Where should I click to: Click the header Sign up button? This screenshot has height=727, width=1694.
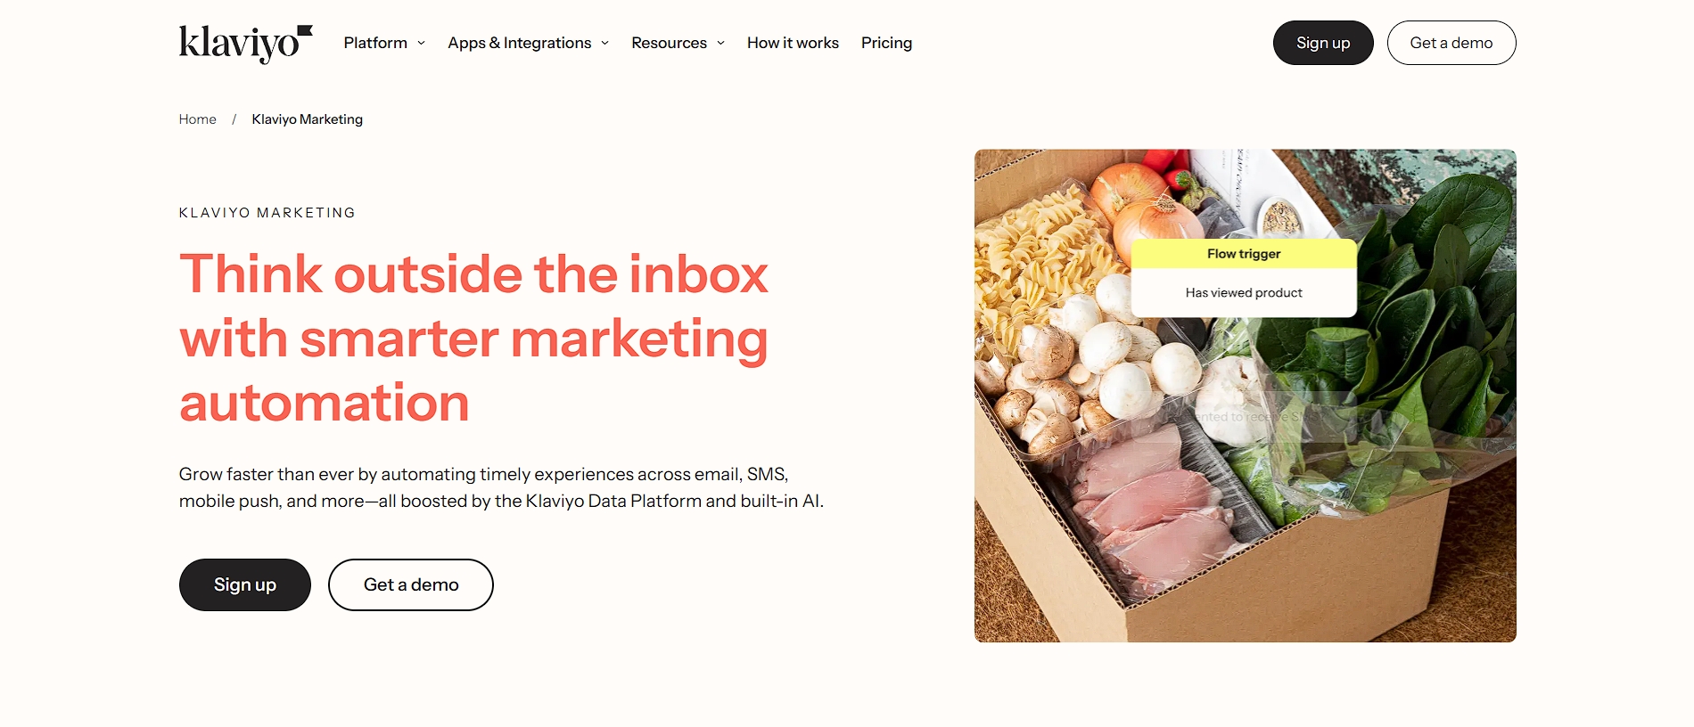[x=1323, y=43]
